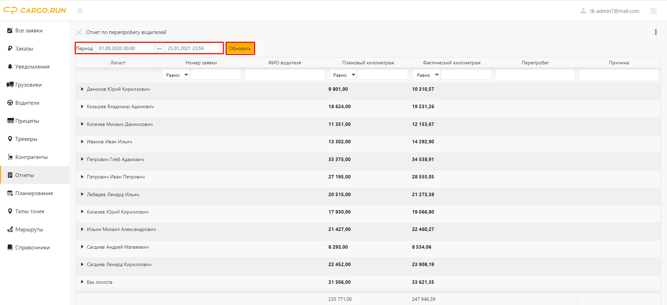This screenshot has height=305, width=667.
Task: Expand row Петрович Иван Петрович
Action: tap(82, 177)
